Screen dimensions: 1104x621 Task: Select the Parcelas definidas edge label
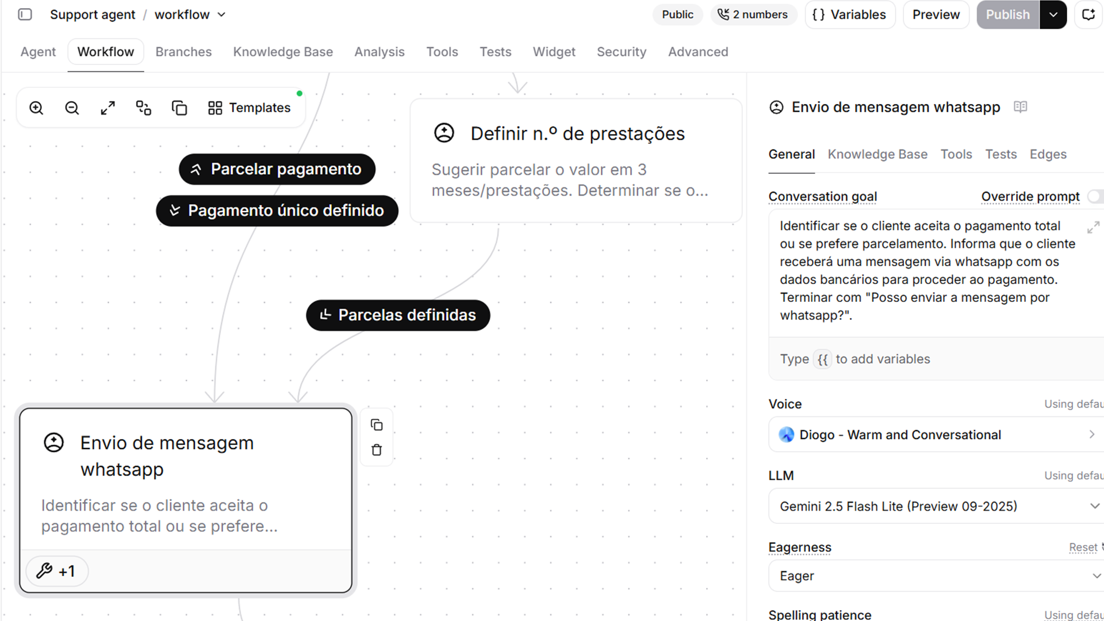[398, 315]
